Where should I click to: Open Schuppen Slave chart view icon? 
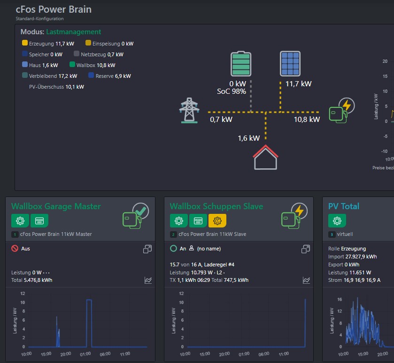306,280
